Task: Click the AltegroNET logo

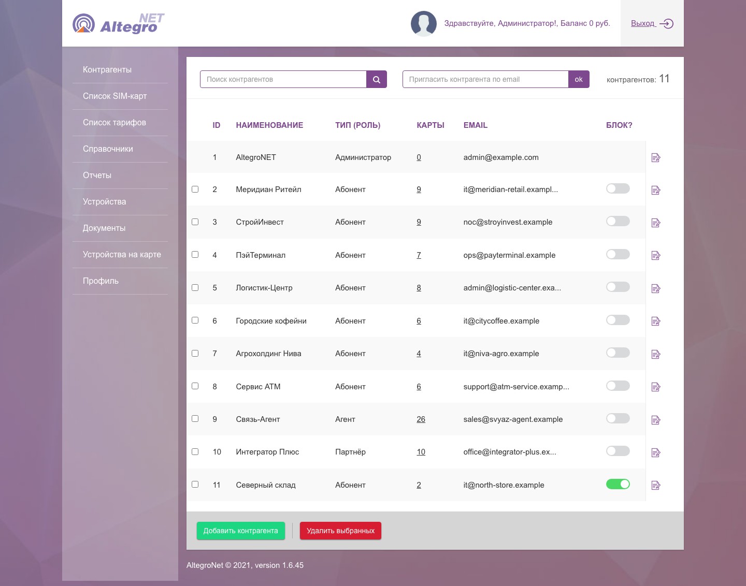Action: 119,24
